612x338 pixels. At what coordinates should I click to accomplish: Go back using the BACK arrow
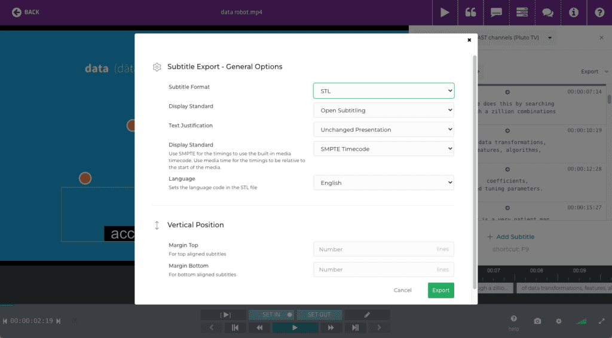25,12
